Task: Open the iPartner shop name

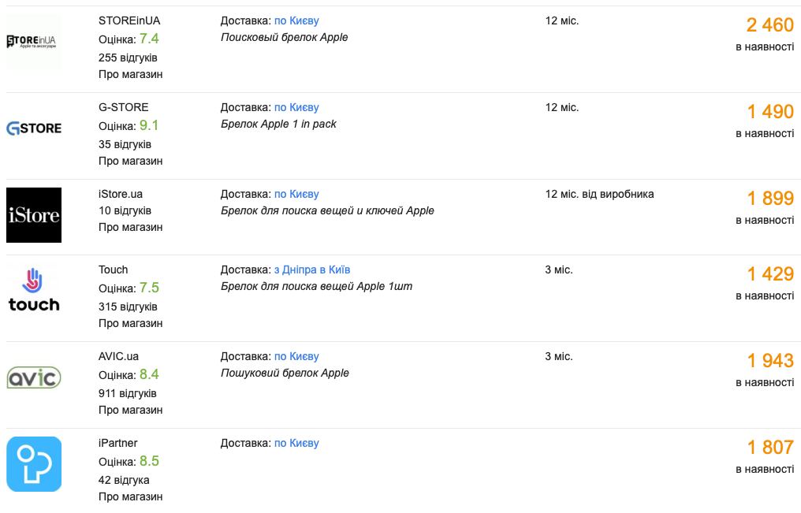Action: [117, 443]
